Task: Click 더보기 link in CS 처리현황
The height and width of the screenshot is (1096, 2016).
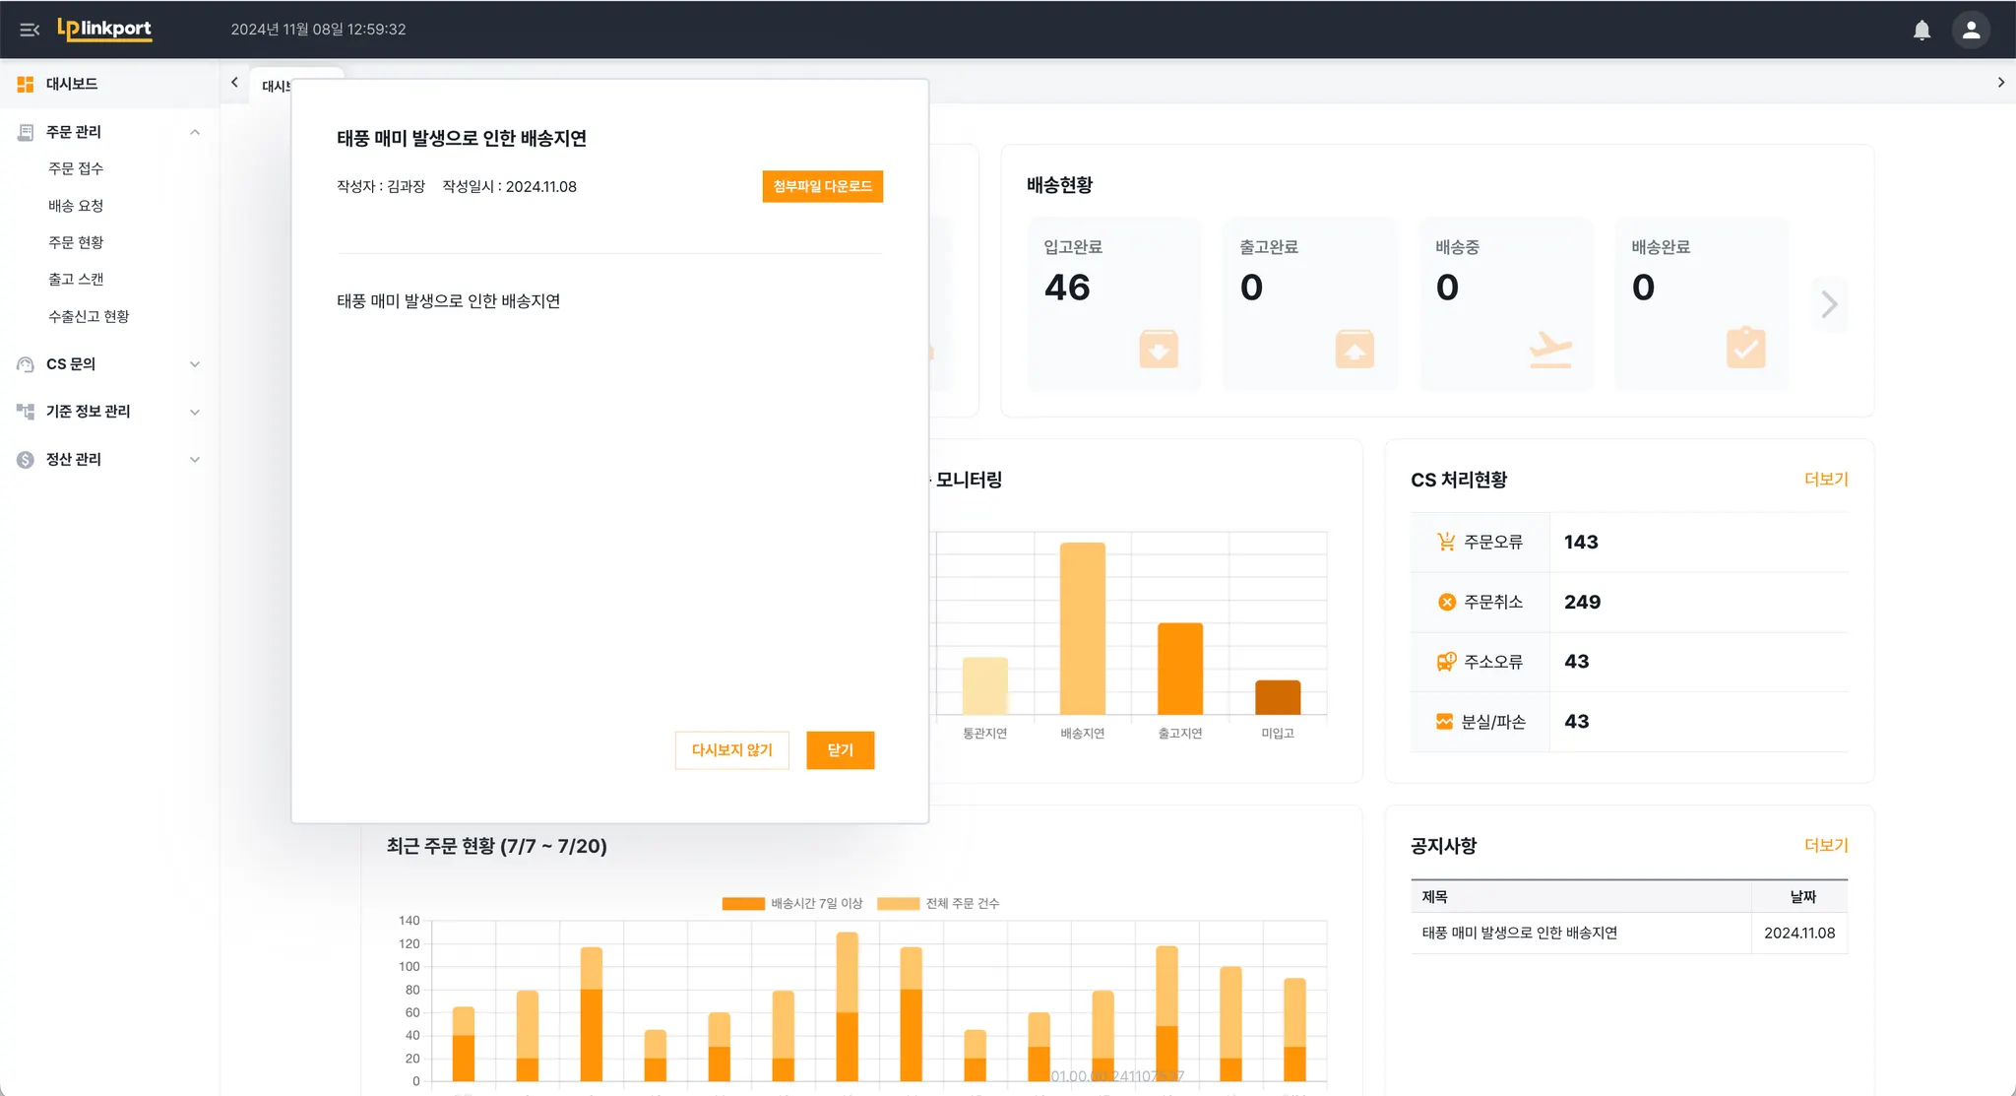Action: click(1825, 480)
